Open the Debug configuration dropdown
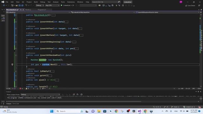The height and width of the screenshot is (114, 203). click(40, 5)
